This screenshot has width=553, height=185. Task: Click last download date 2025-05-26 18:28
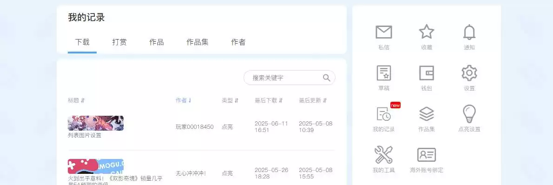click(x=271, y=173)
